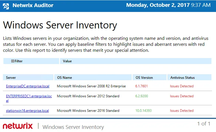
Task: Open the stationwin16.enterprise.local server link
Action: pos(27,111)
